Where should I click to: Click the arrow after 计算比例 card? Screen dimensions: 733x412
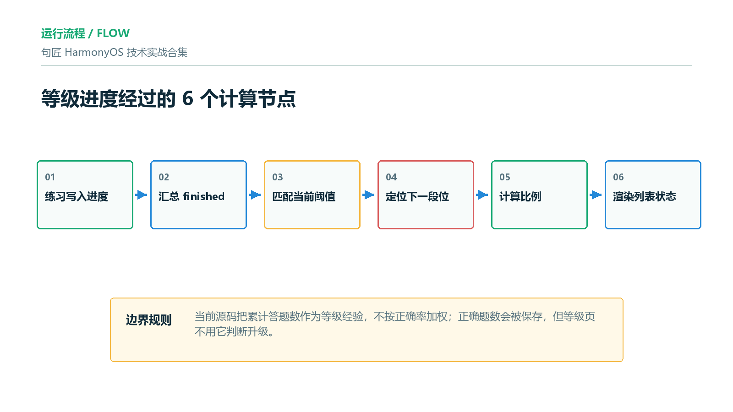point(596,195)
